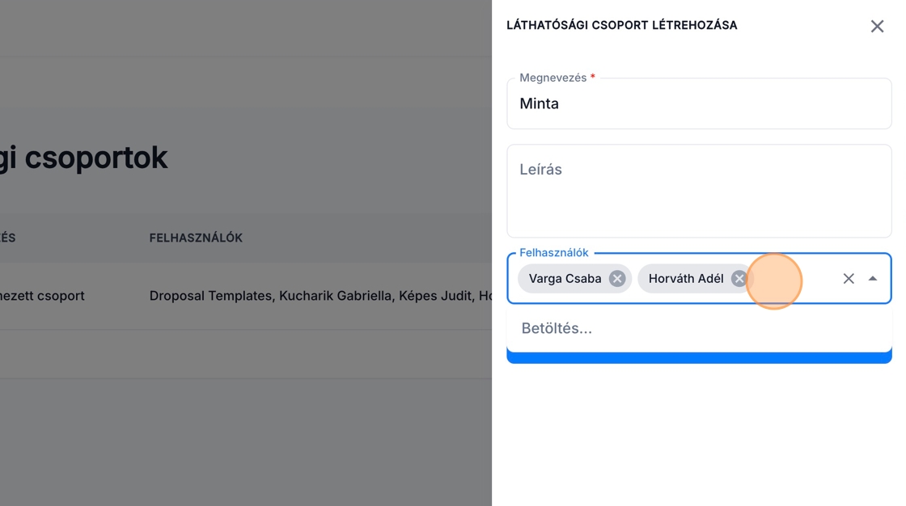Image resolution: width=906 pixels, height=506 pixels.
Task: Open the row listing Droposal Templates users
Action: tap(320, 296)
